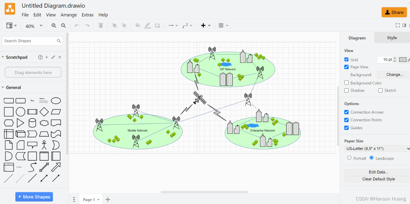
Task: Click the Fullscreen icon near Share
Action: tap(398, 25)
